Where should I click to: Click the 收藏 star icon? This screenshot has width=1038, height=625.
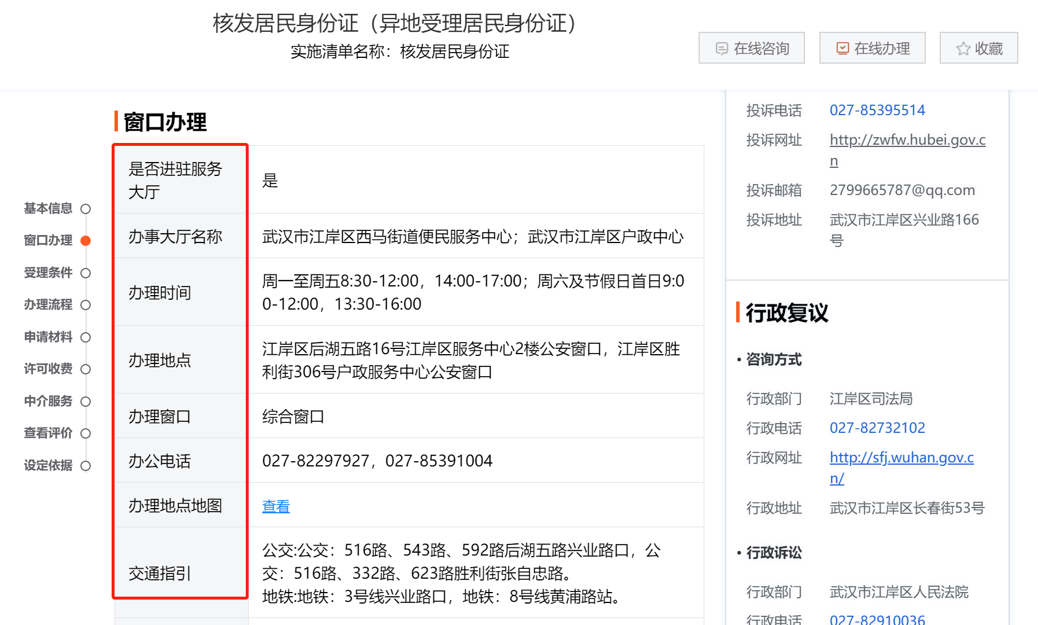click(x=963, y=49)
